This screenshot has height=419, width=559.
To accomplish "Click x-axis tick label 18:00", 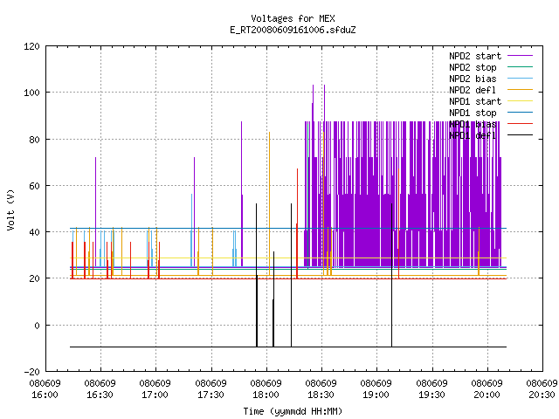I will pyautogui.click(x=266, y=395).
